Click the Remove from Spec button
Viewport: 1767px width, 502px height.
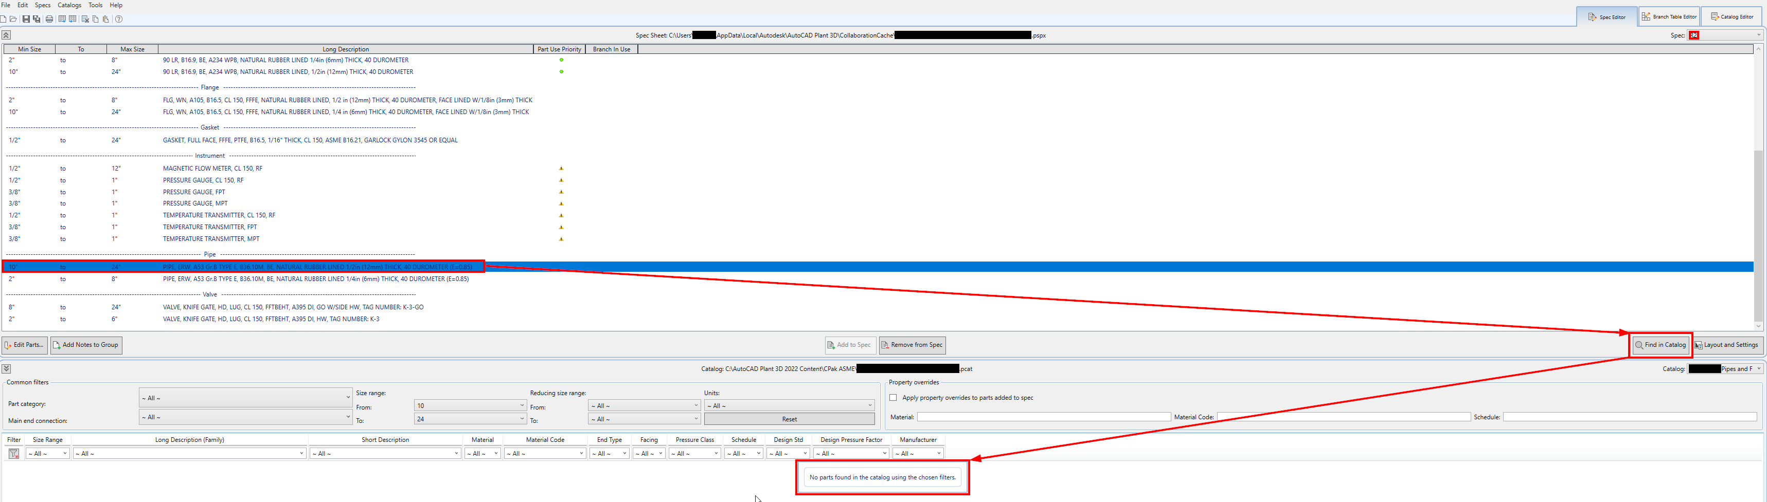pos(913,345)
